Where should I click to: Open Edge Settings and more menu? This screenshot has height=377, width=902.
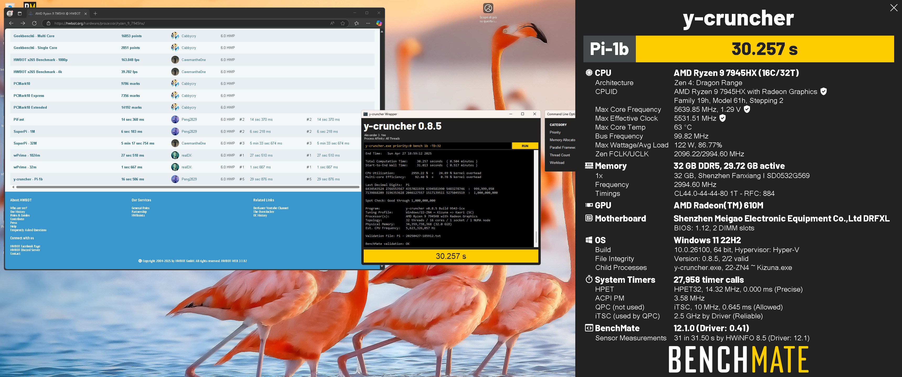tap(368, 23)
